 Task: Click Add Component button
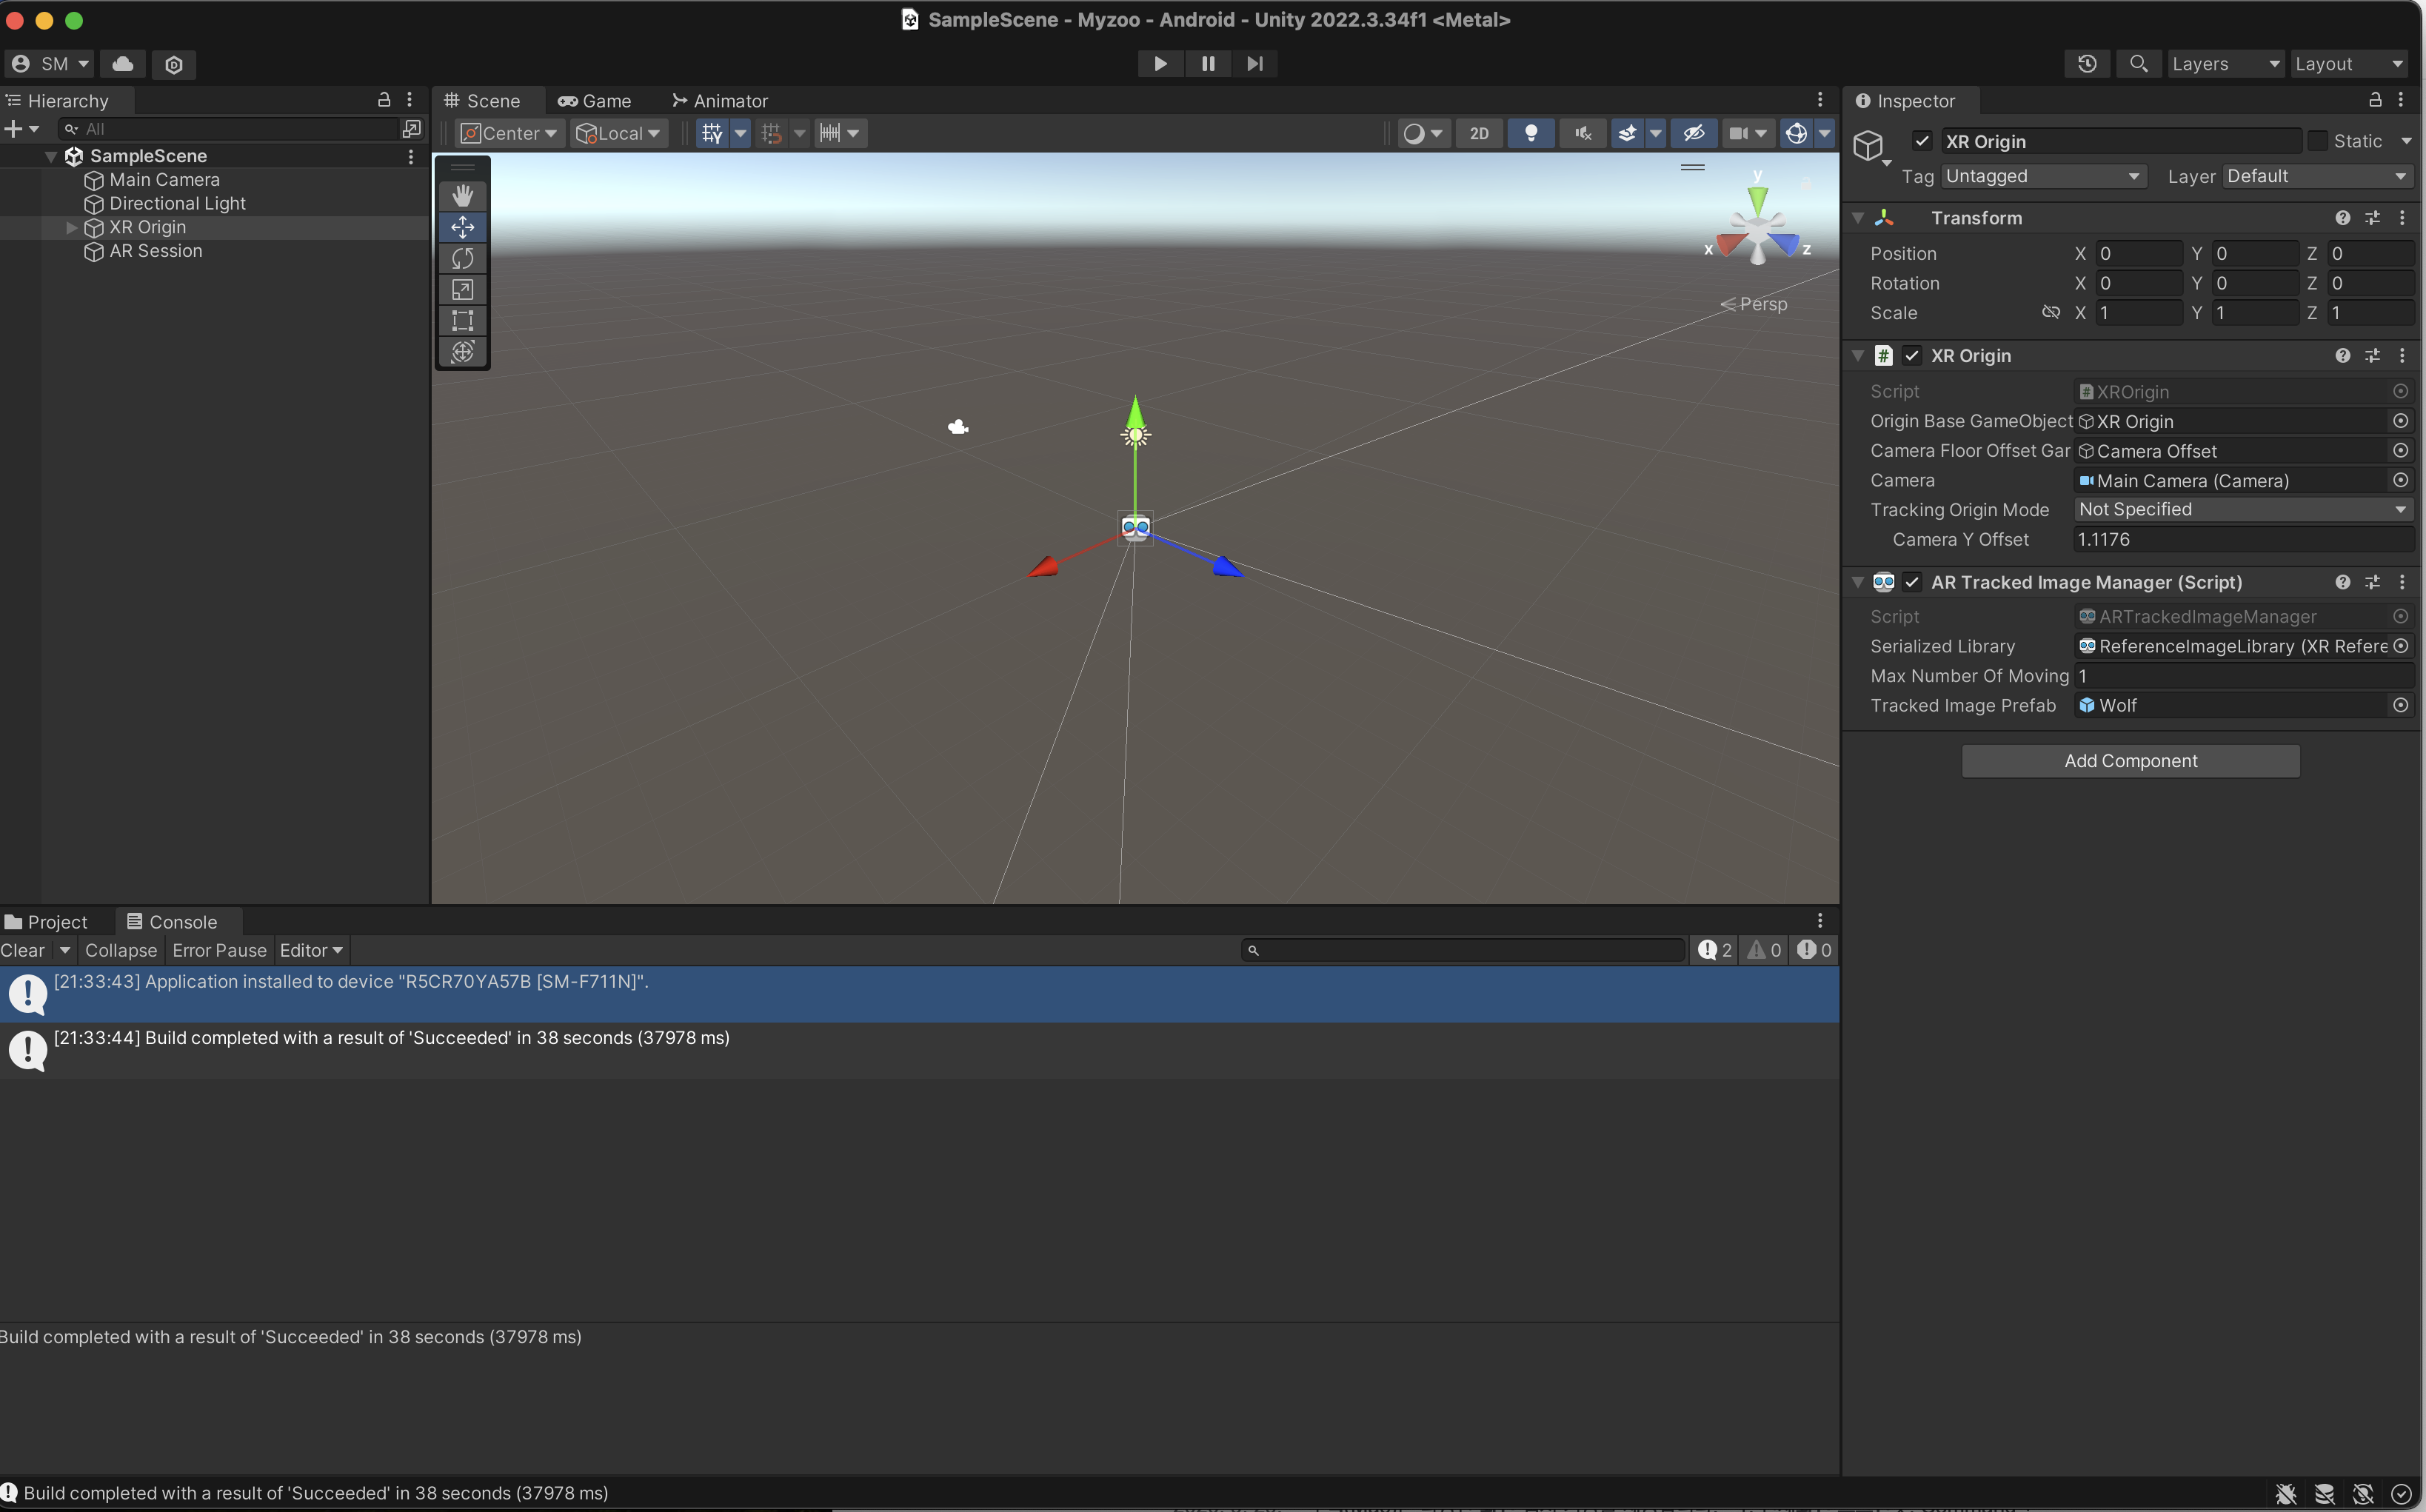pos(2130,761)
